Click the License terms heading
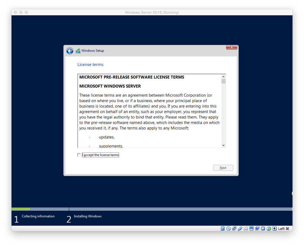Screen dimensions: 304x245 pyautogui.click(x=90, y=65)
